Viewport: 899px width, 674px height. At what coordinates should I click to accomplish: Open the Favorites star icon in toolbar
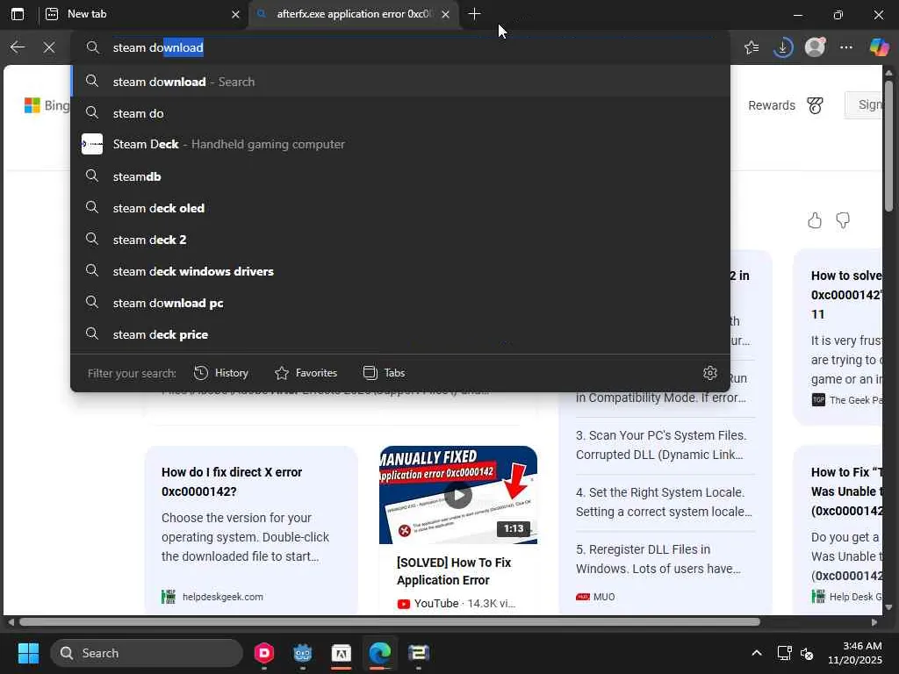pyautogui.click(x=752, y=47)
